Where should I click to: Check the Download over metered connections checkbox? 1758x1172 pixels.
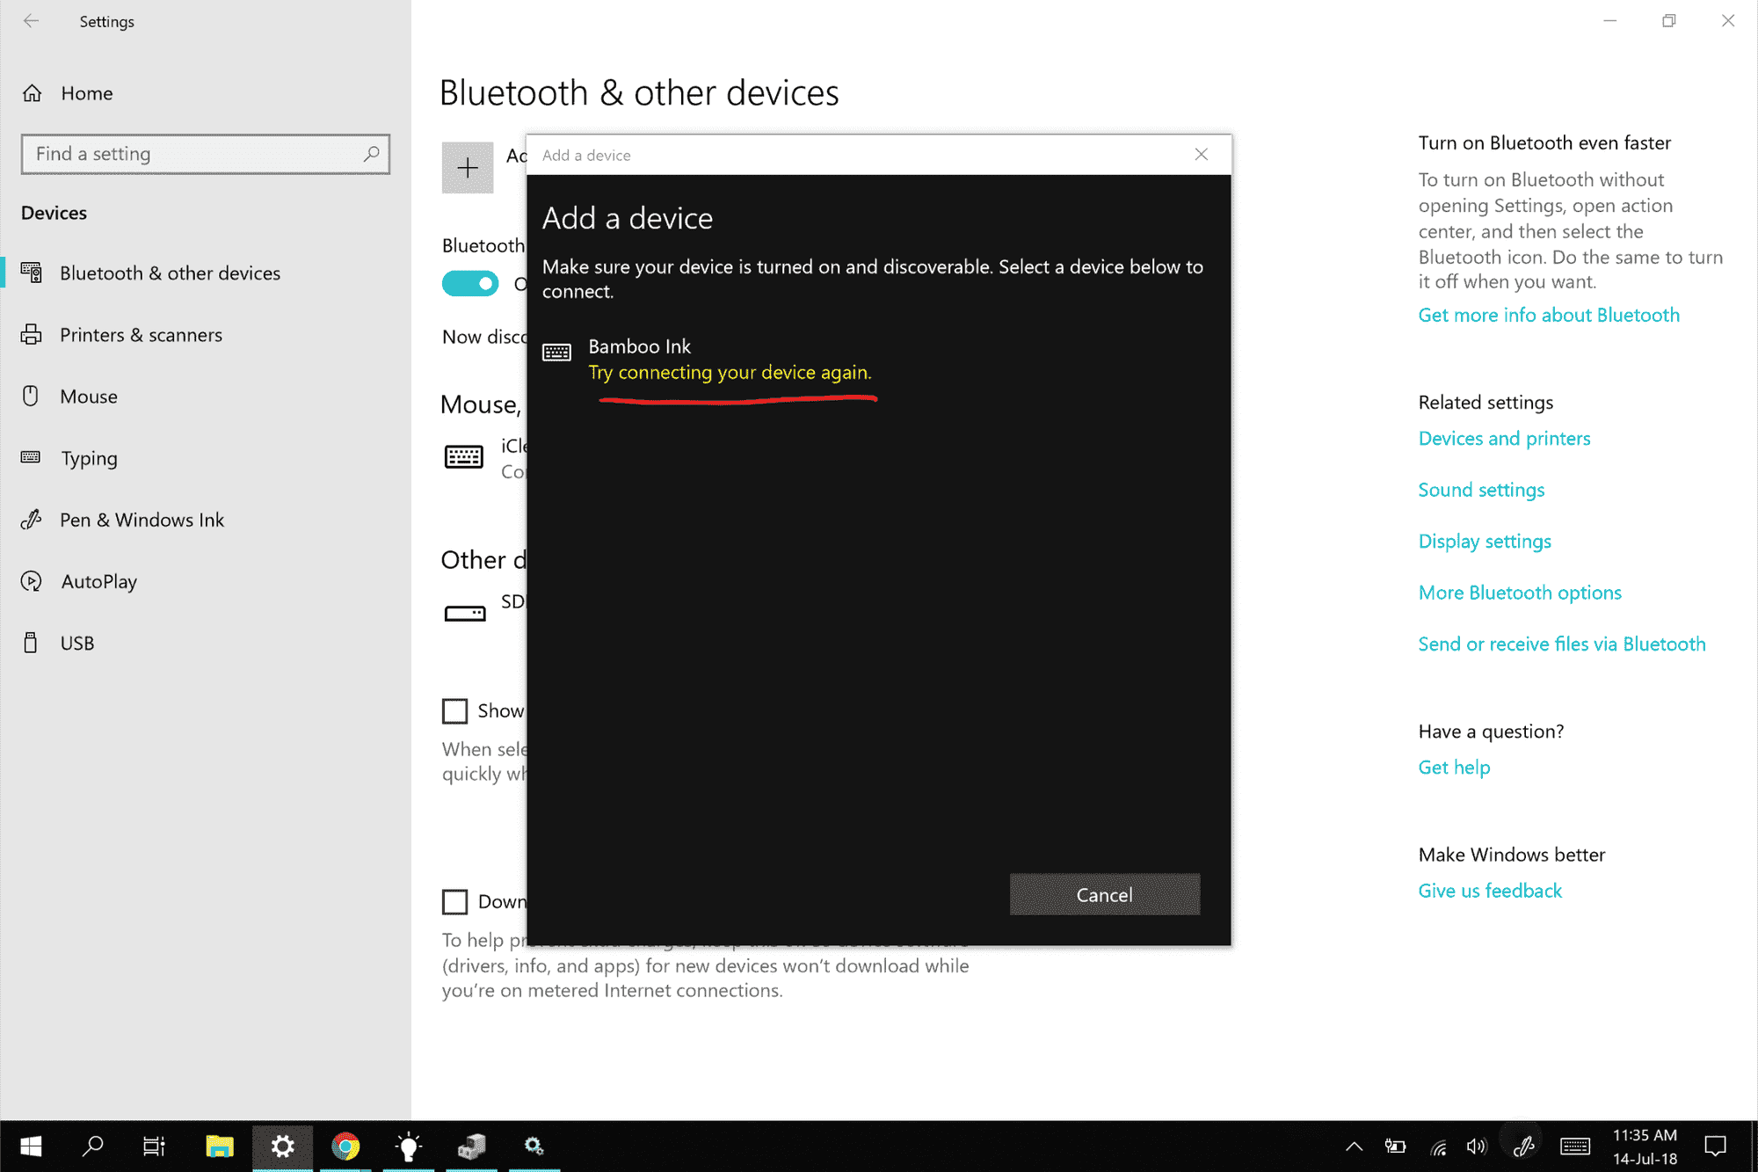tap(454, 901)
